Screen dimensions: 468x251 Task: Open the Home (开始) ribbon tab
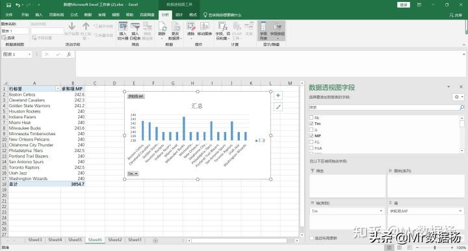(x=25, y=14)
